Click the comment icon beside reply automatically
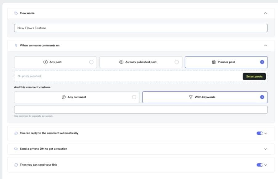The image size is (278, 179). (16, 133)
